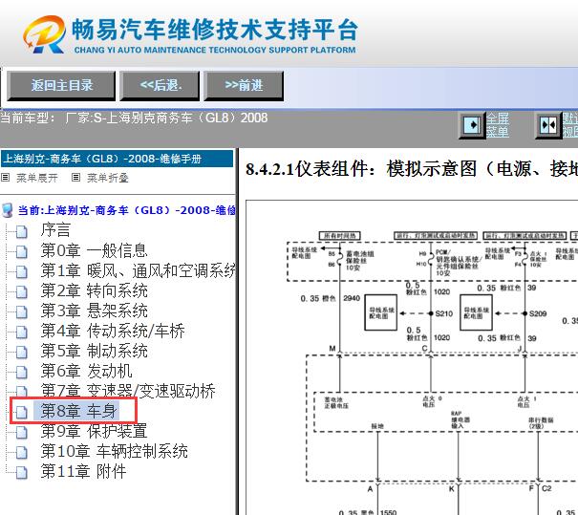The image size is (578, 515).
Task: Click the page icon beside 第1章 暖风
Action: (22, 272)
